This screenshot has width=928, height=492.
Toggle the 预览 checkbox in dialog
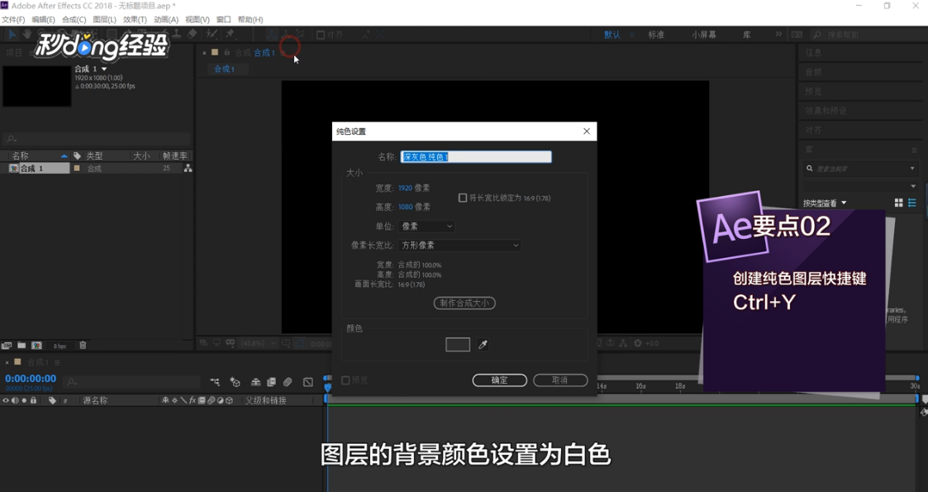pyautogui.click(x=345, y=380)
